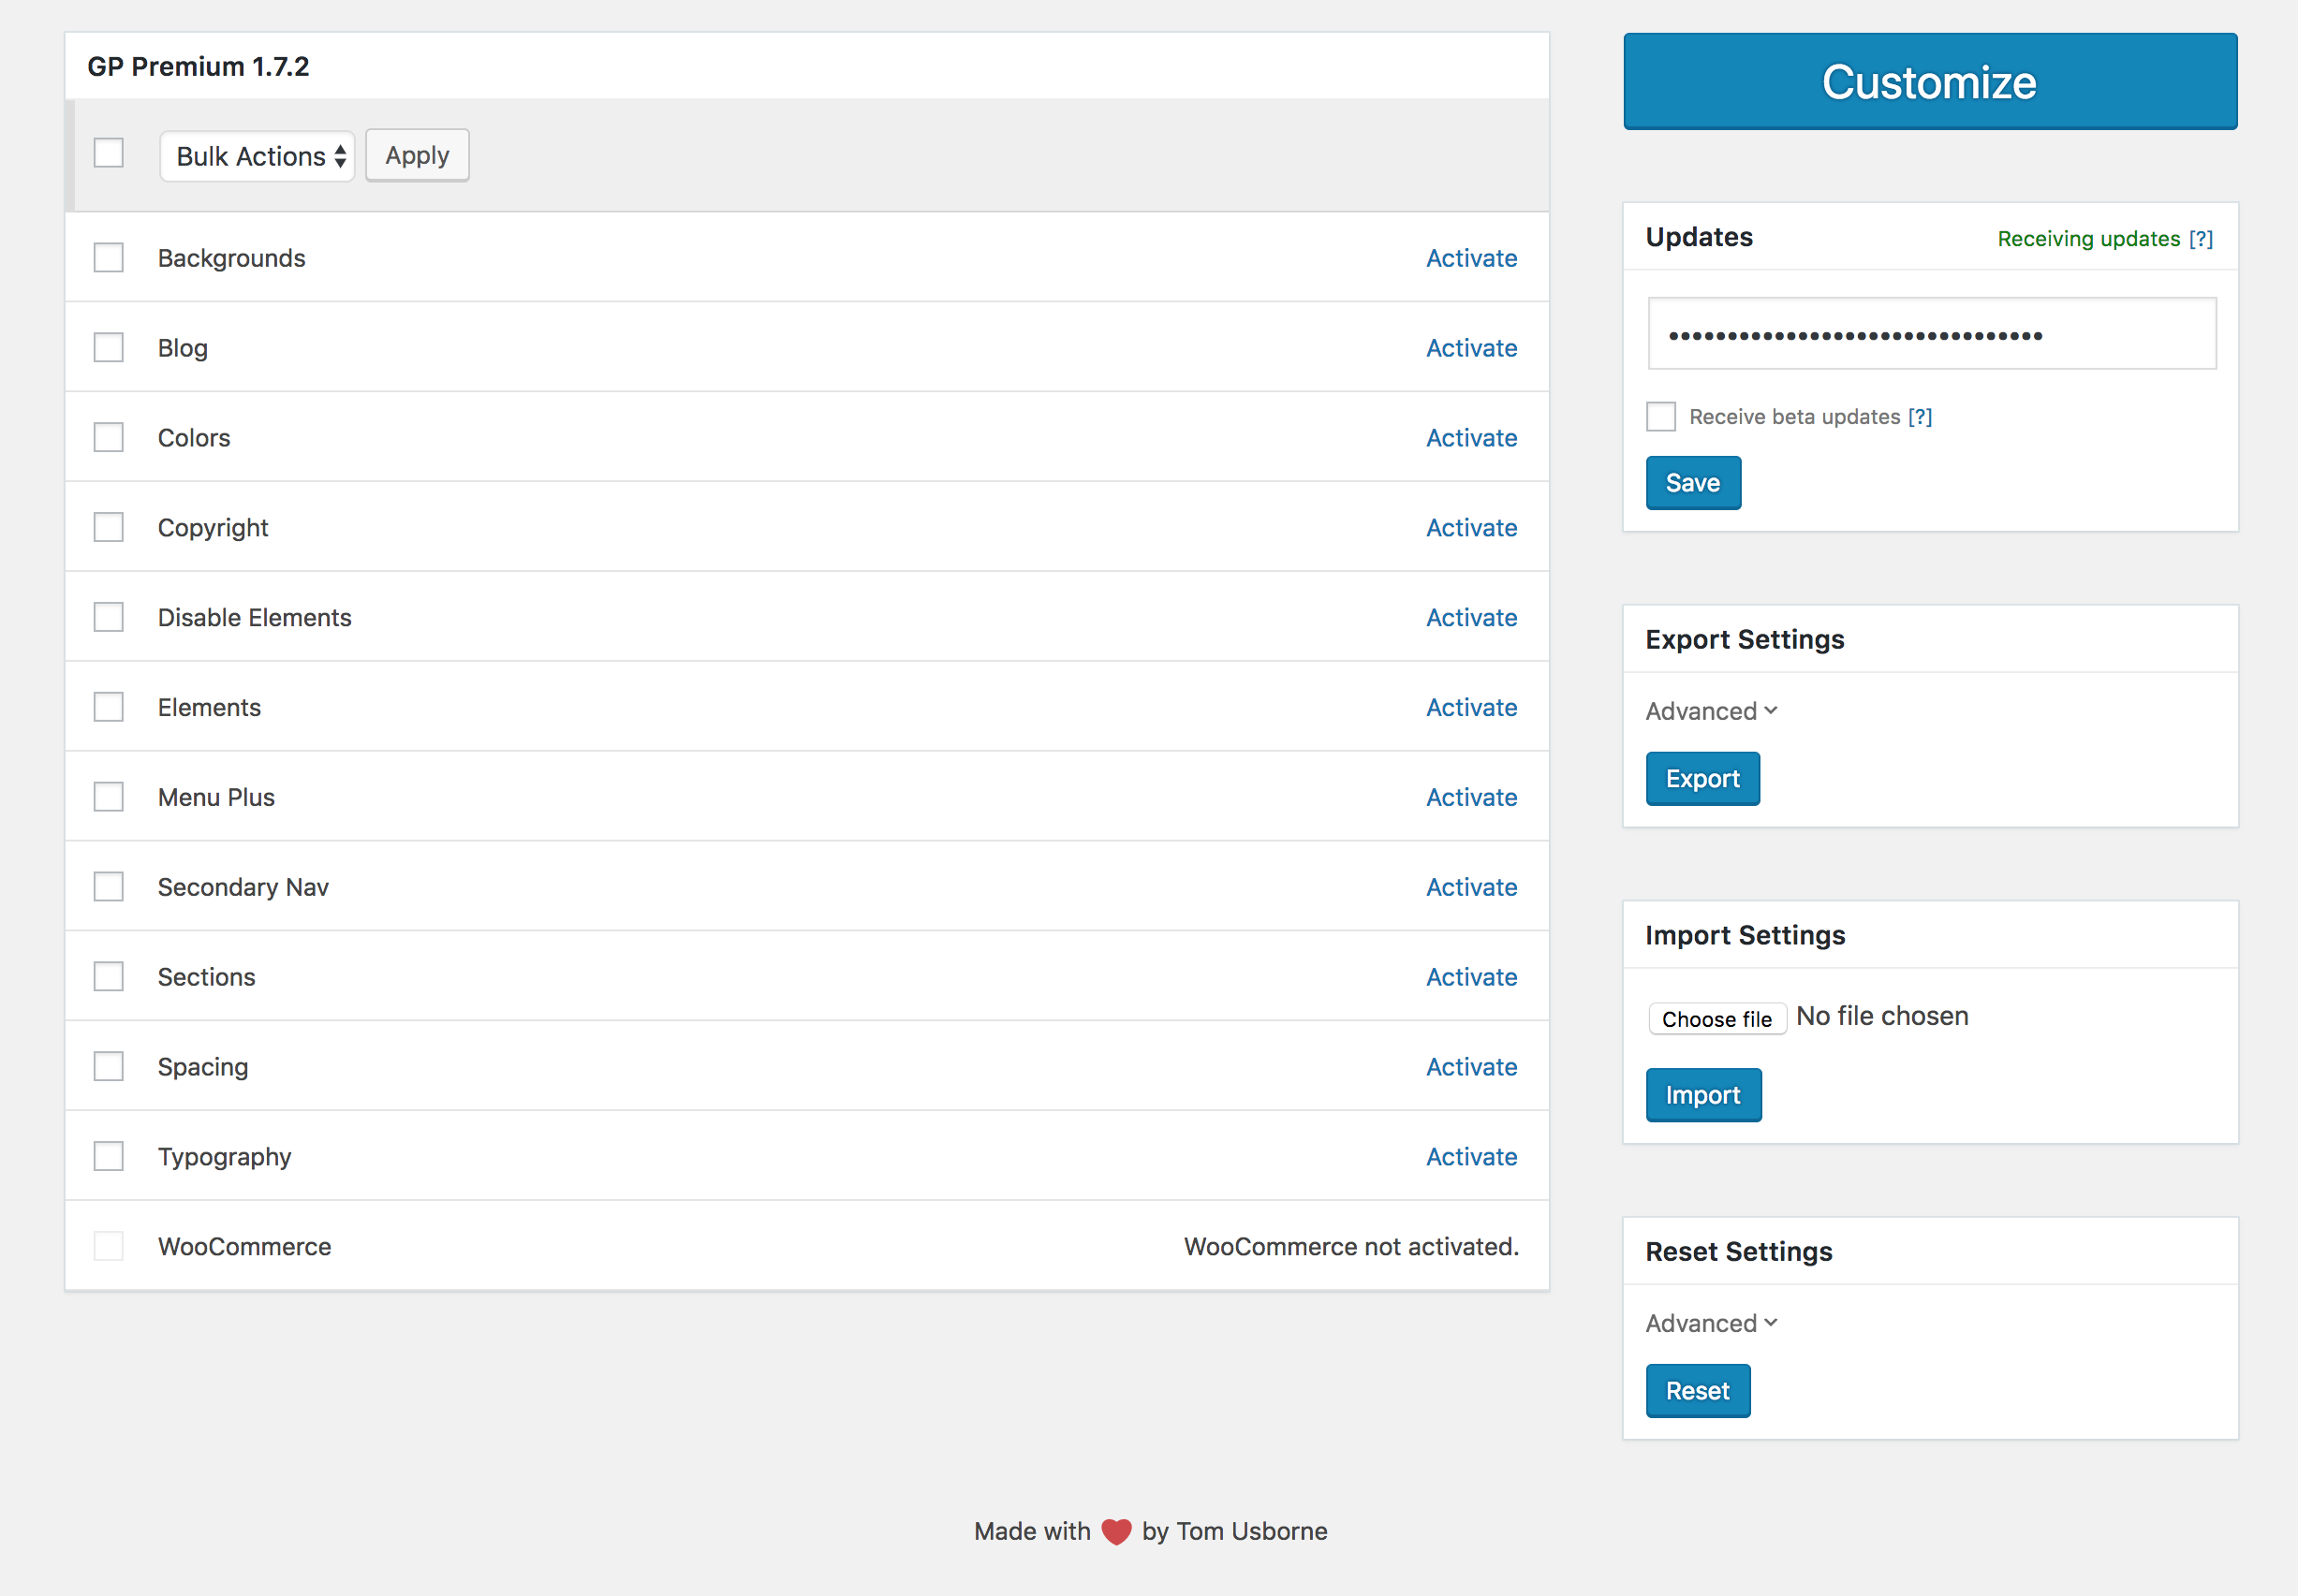Click the Save button in Updates

click(x=1688, y=482)
